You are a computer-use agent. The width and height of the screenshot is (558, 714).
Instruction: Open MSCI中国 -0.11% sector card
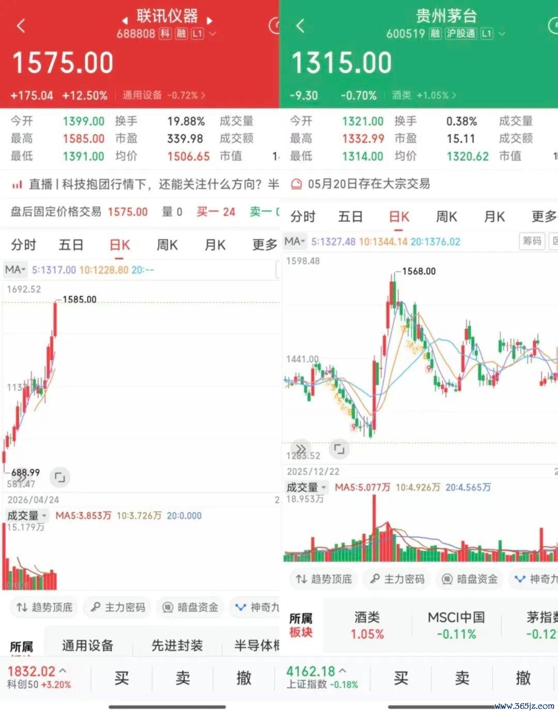pyautogui.click(x=457, y=625)
